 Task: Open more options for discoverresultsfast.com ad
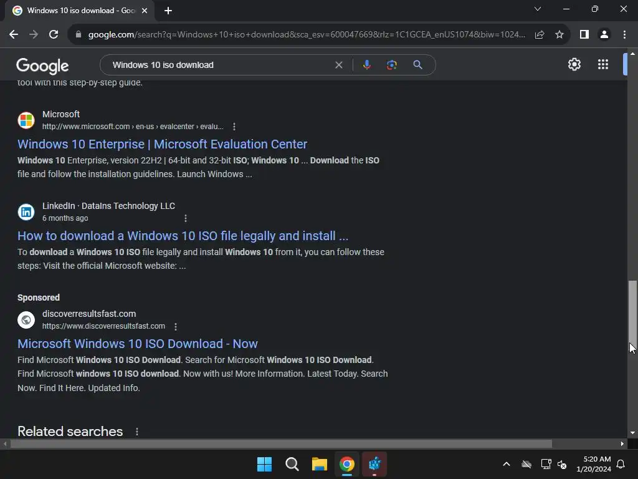(x=175, y=326)
